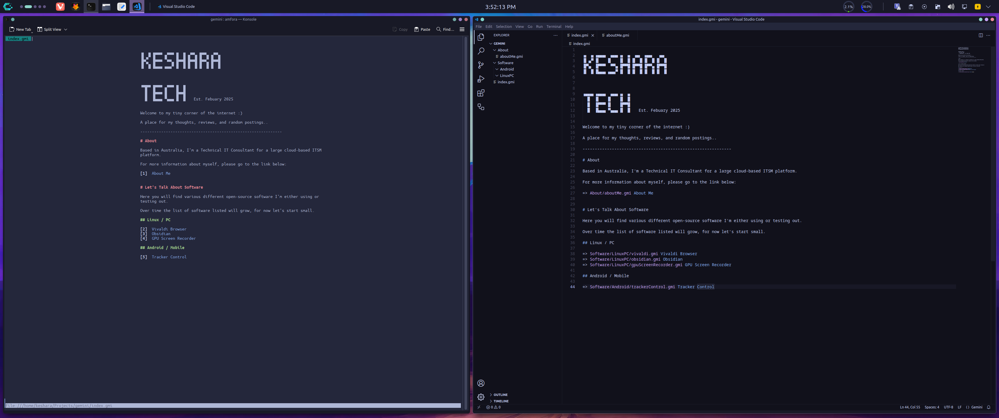This screenshot has width=999, height=418.
Task: Open the Edit menu in VS Code
Action: (x=489, y=27)
